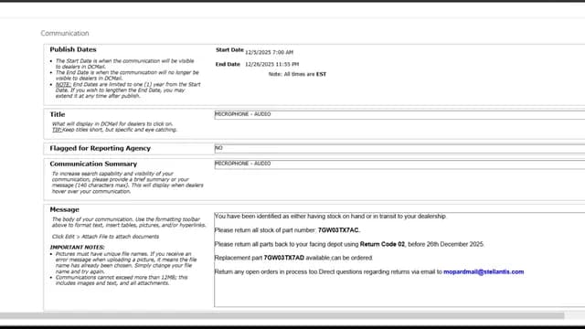
Task: Click the 'Communications cannot exceed more than 12MB' note
Action: pyautogui.click(x=122, y=281)
